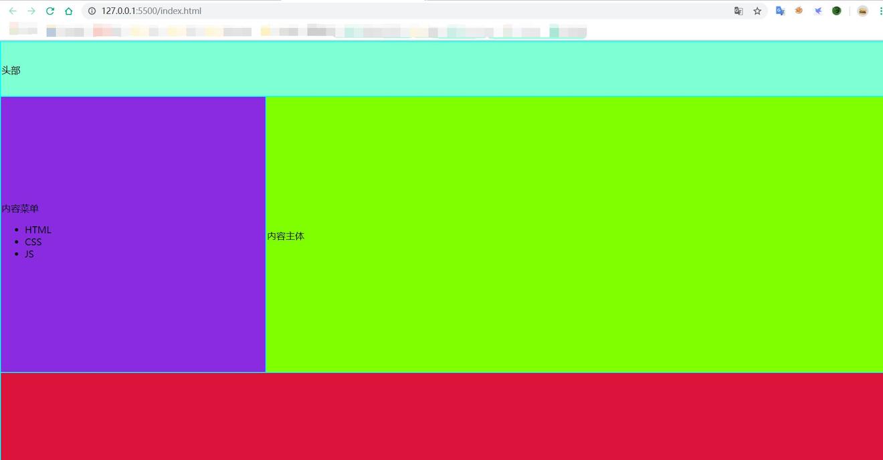Reload the page with the refresh icon

pyautogui.click(x=50, y=11)
